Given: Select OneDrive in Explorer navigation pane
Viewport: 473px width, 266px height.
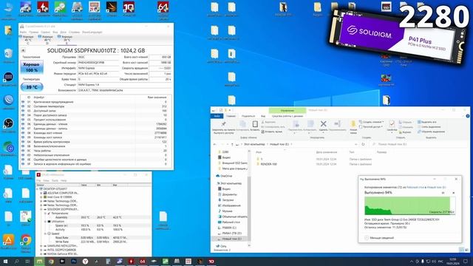Looking at the screenshot, I should 224,176.
